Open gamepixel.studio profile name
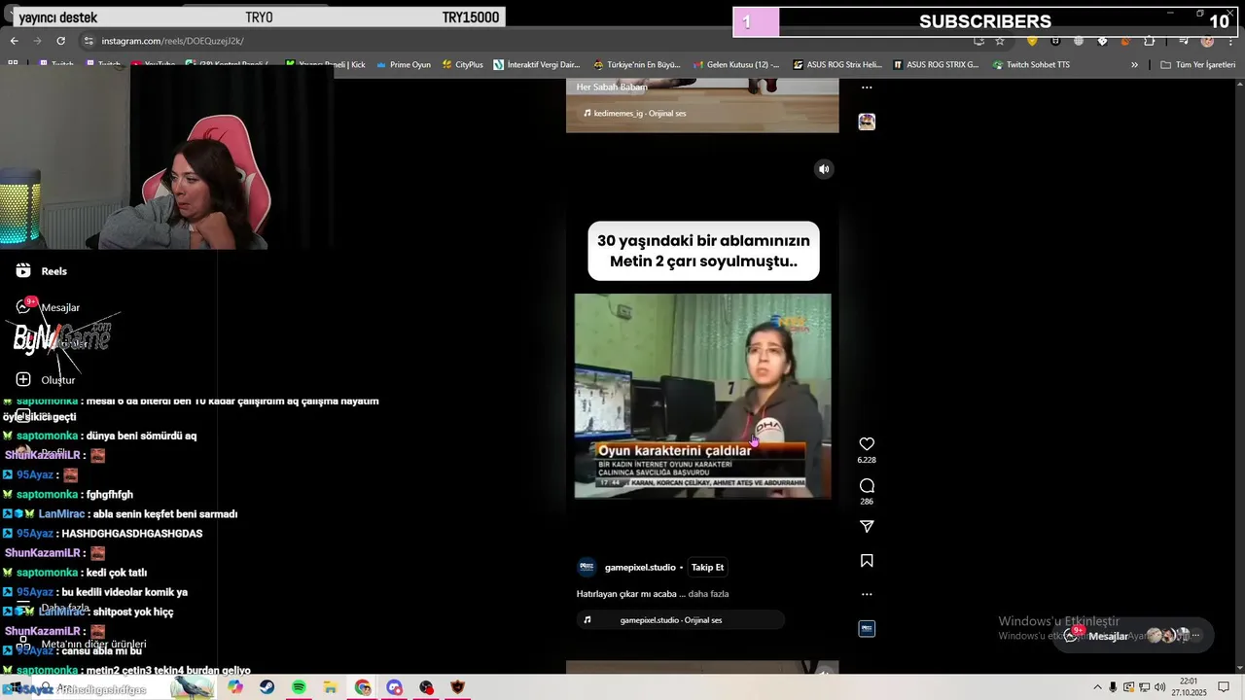Screen dimensions: 1245x700 pyautogui.click(x=640, y=567)
